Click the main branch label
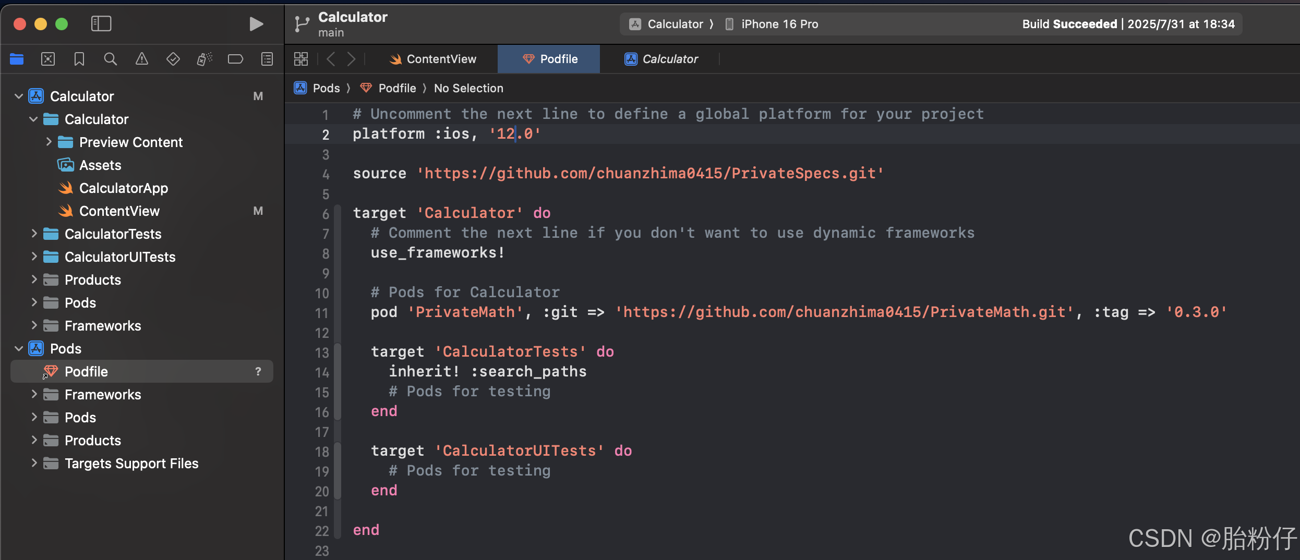This screenshot has width=1300, height=560. 331,33
